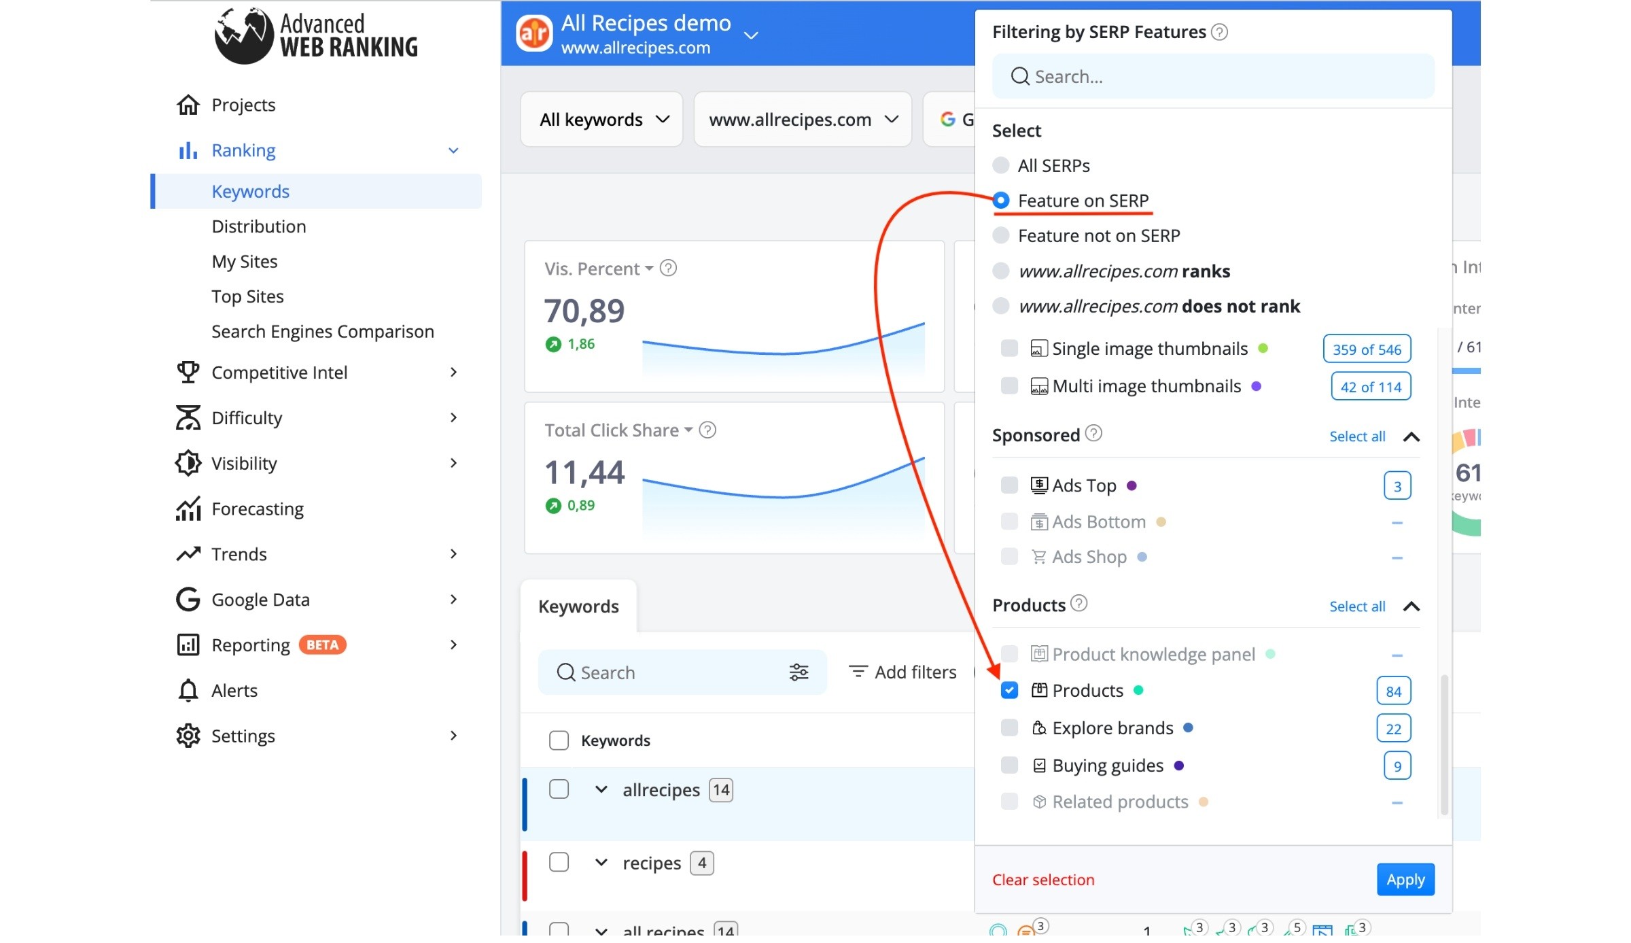This screenshot has width=1631, height=943.
Task: Click the Settings gear icon
Action: tap(188, 737)
